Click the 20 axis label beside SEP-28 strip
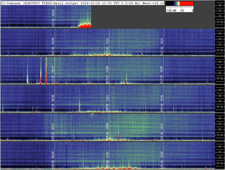Image resolution: width=225 pixels, height=170 pixels. point(219,158)
